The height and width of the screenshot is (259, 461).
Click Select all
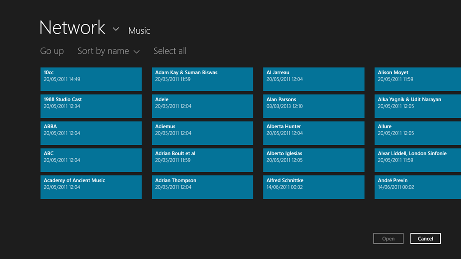170,51
